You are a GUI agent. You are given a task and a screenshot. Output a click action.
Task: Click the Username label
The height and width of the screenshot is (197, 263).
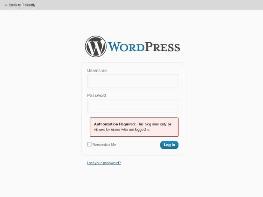click(97, 70)
